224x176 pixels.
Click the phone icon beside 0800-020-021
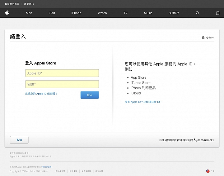[195, 140]
